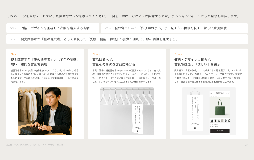Viewport: 254px width, 160px height.
Task: Click the heading "価格・デザインに頼らず、"
Action: click(x=193, y=60)
